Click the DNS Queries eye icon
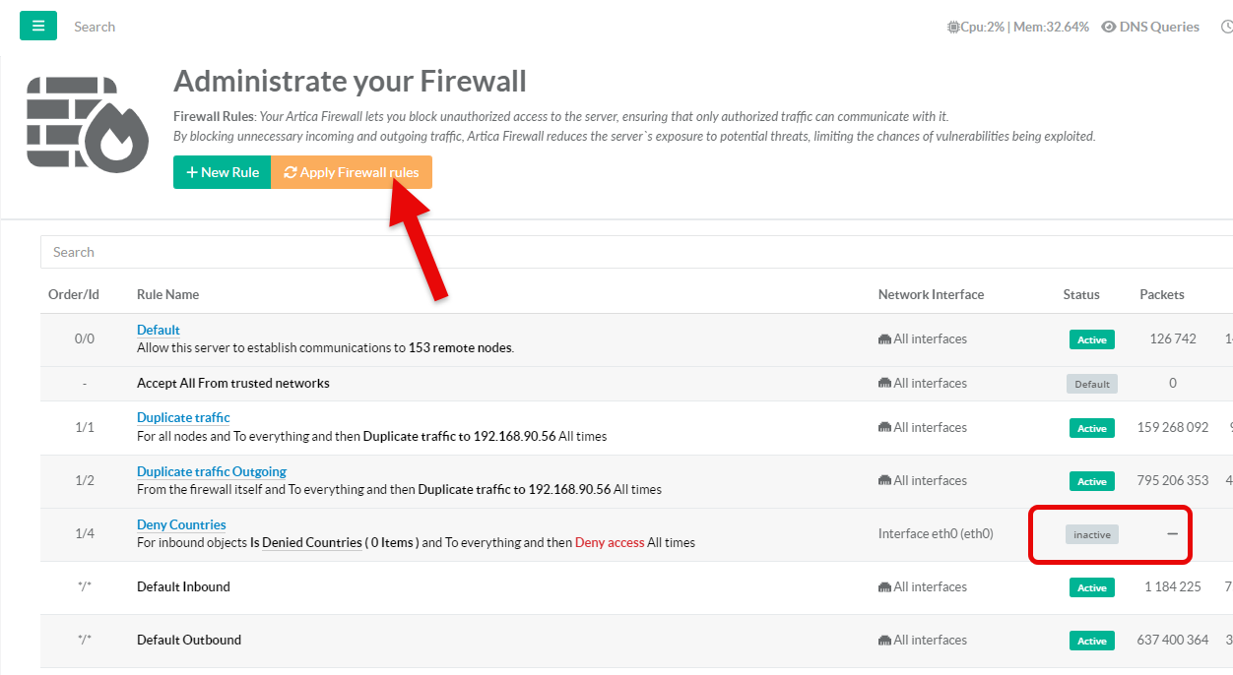The image size is (1233, 675). pyautogui.click(x=1109, y=28)
